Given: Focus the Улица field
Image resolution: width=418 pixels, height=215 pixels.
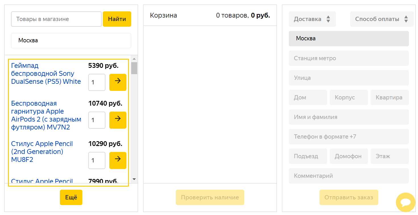Looking at the screenshot, I should pyautogui.click(x=349, y=78).
